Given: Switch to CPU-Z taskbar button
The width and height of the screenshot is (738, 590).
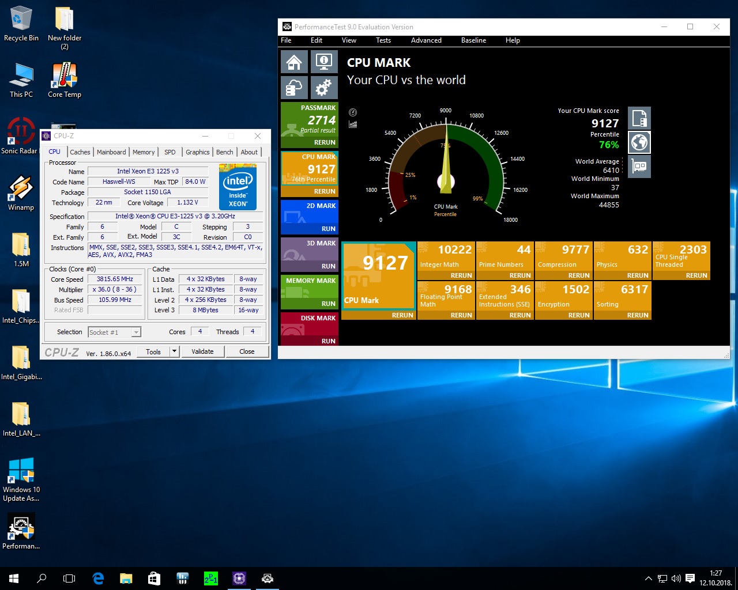Looking at the screenshot, I should [239, 578].
